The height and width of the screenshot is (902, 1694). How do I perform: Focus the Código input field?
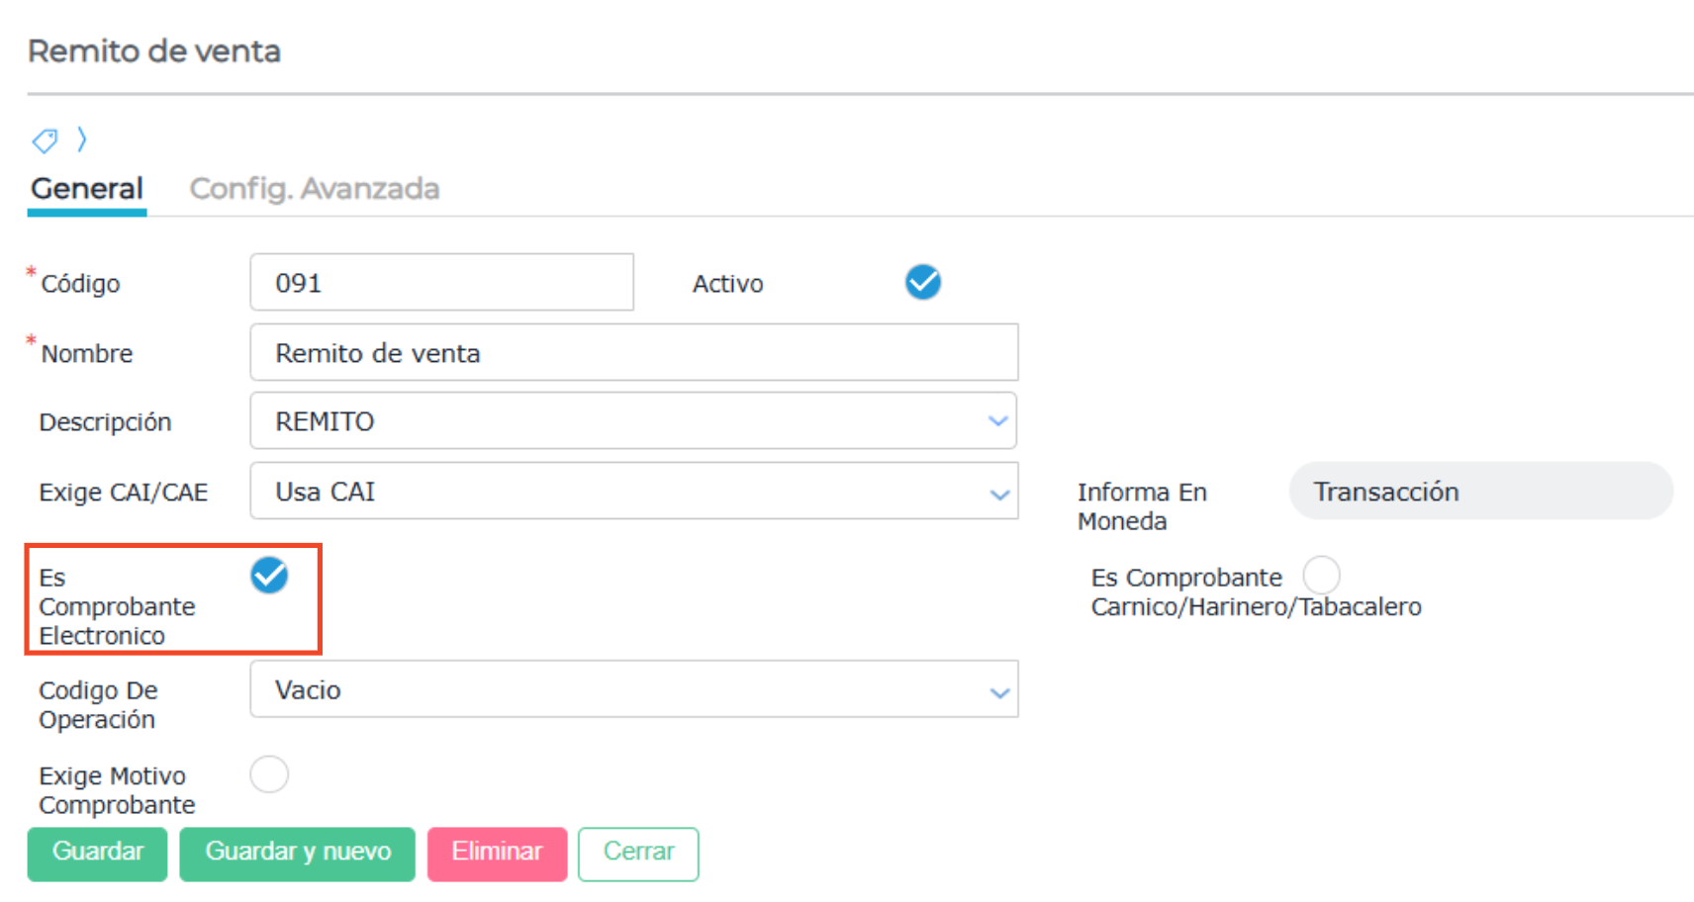point(441,283)
